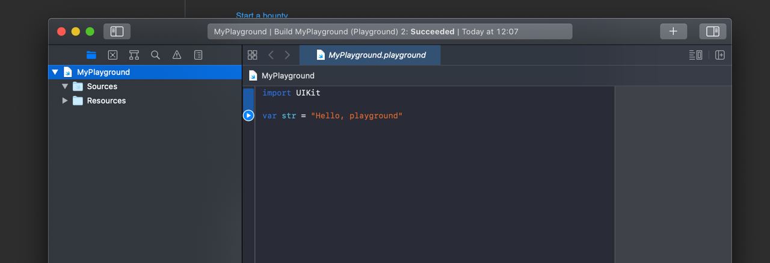This screenshot has width=770, height=263.
Task: Toggle the navigator sidebar button
Action: pos(117,31)
